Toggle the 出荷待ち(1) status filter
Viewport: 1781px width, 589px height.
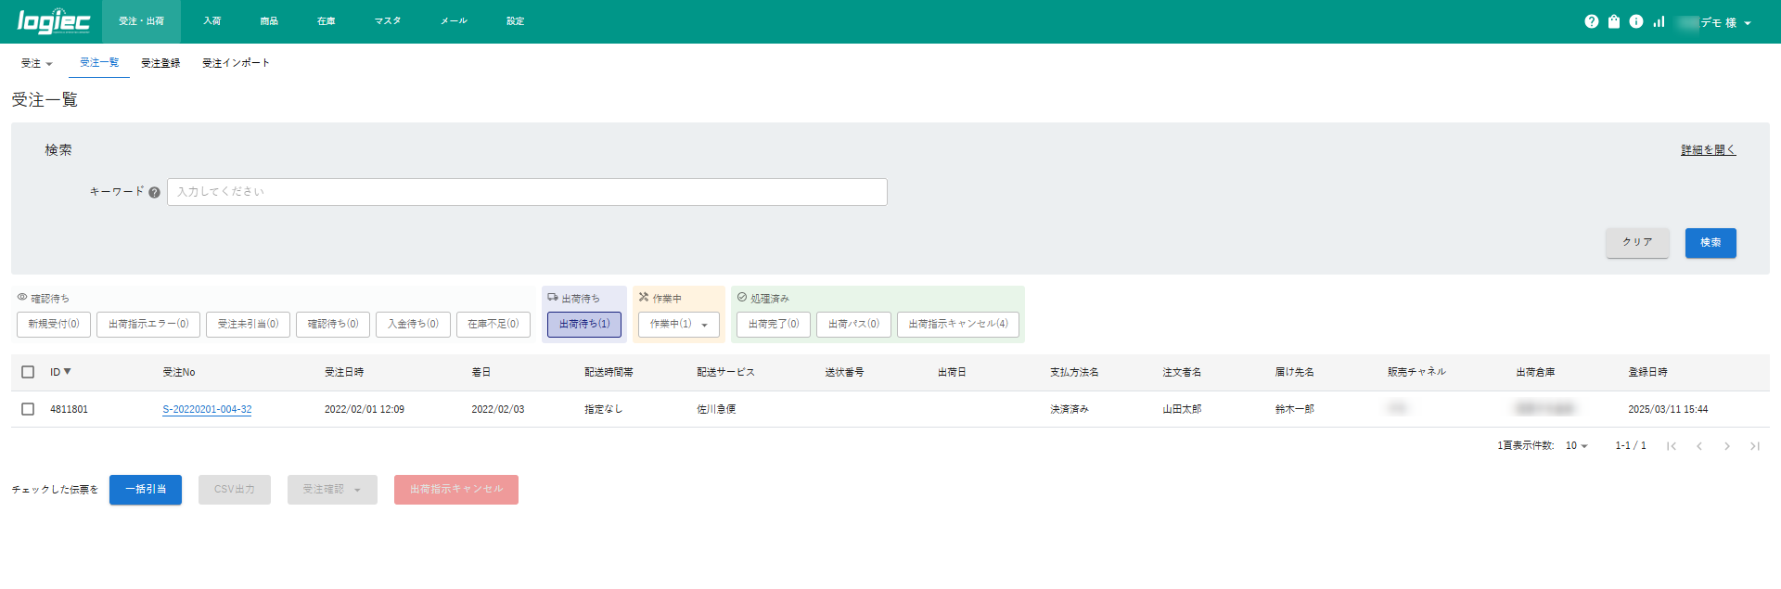pyautogui.click(x=584, y=325)
